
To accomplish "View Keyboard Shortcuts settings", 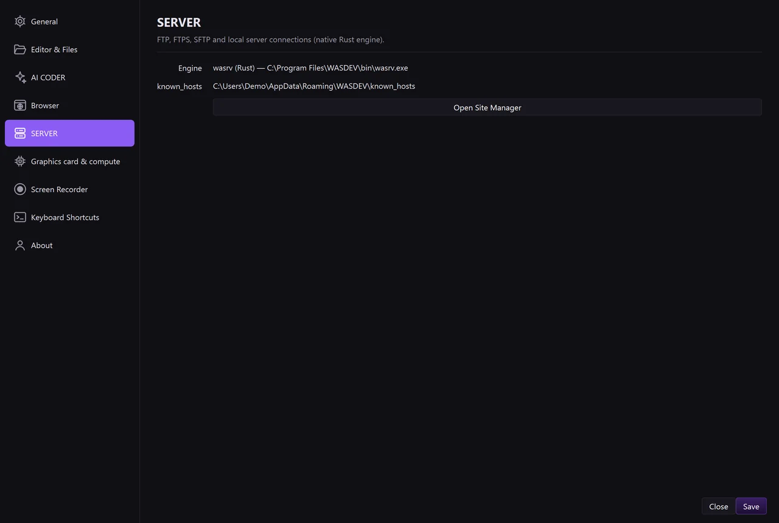I will click(x=69, y=217).
